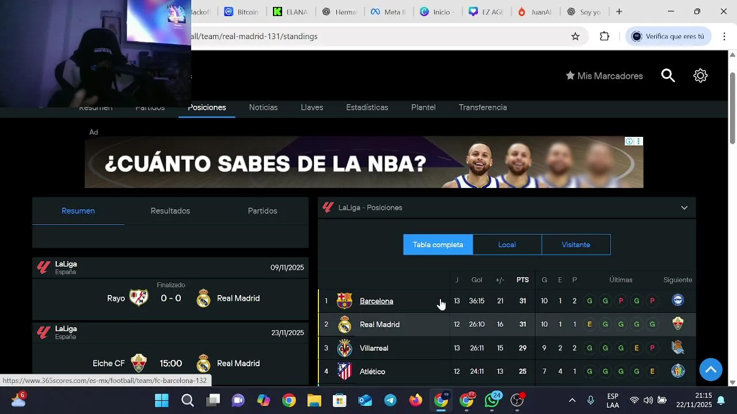Open the Transferencia tab
Screen dimensions: 737x414
click(483, 108)
